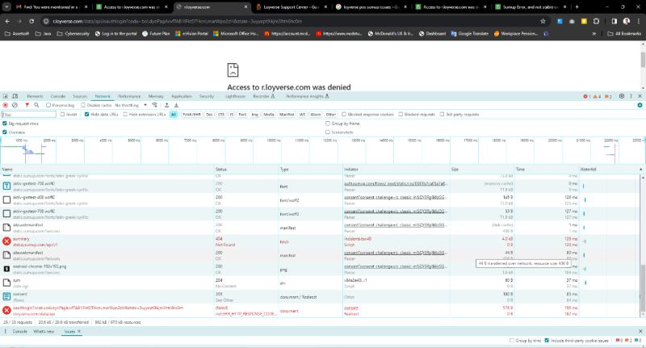This screenshot has height=348, width=646.
Task: Click the record network log button
Action: (5, 105)
